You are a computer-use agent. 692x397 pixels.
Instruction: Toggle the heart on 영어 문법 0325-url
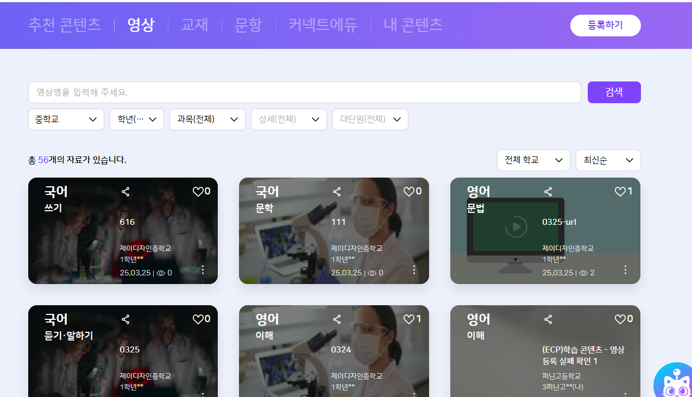[x=620, y=192]
